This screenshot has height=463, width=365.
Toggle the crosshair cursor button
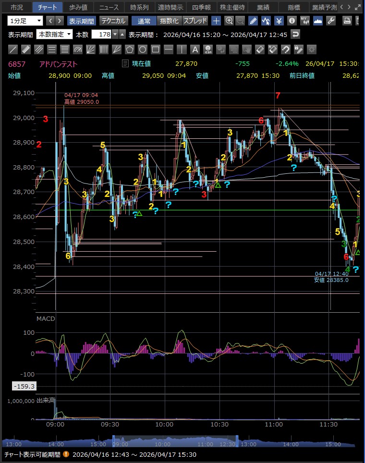click(x=216, y=21)
